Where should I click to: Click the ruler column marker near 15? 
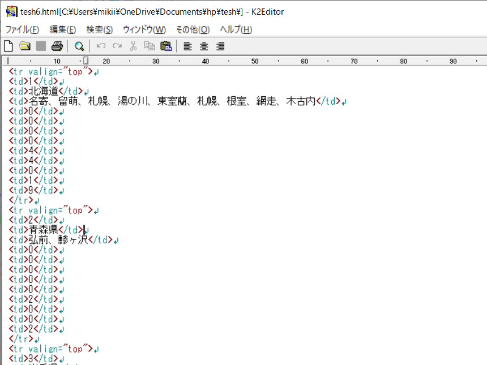pos(86,61)
